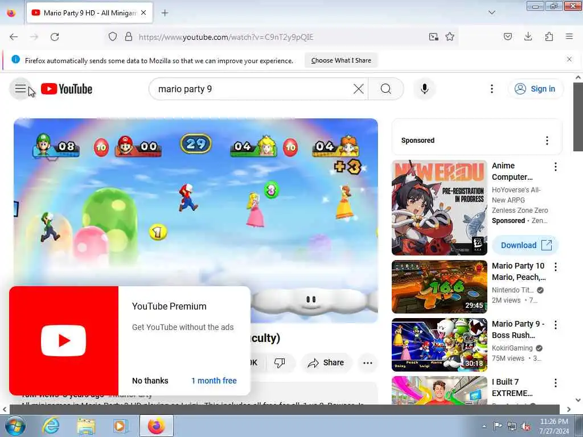Viewport: 583px width, 437px height.
Task: Click the taskbar clock and date
Action: 554,426
